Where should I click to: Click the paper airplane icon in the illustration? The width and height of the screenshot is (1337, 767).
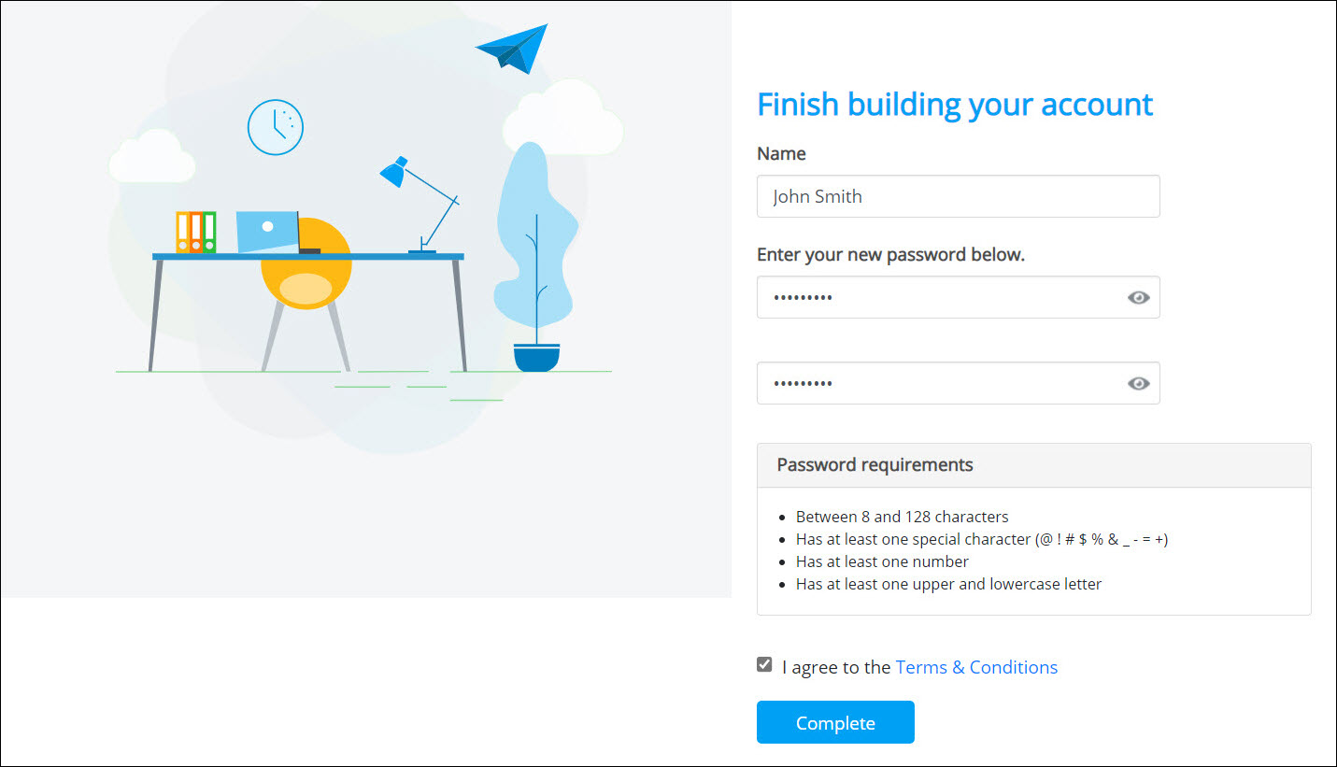point(512,49)
